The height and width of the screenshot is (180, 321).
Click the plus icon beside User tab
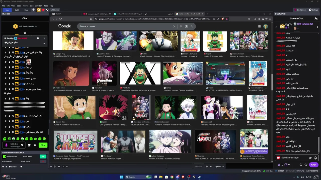click(33, 10)
